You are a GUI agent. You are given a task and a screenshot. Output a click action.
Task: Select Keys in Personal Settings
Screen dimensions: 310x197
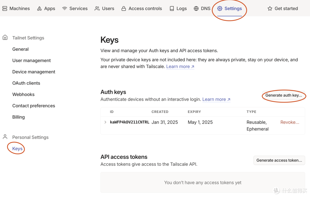pyautogui.click(x=18, y=149)
